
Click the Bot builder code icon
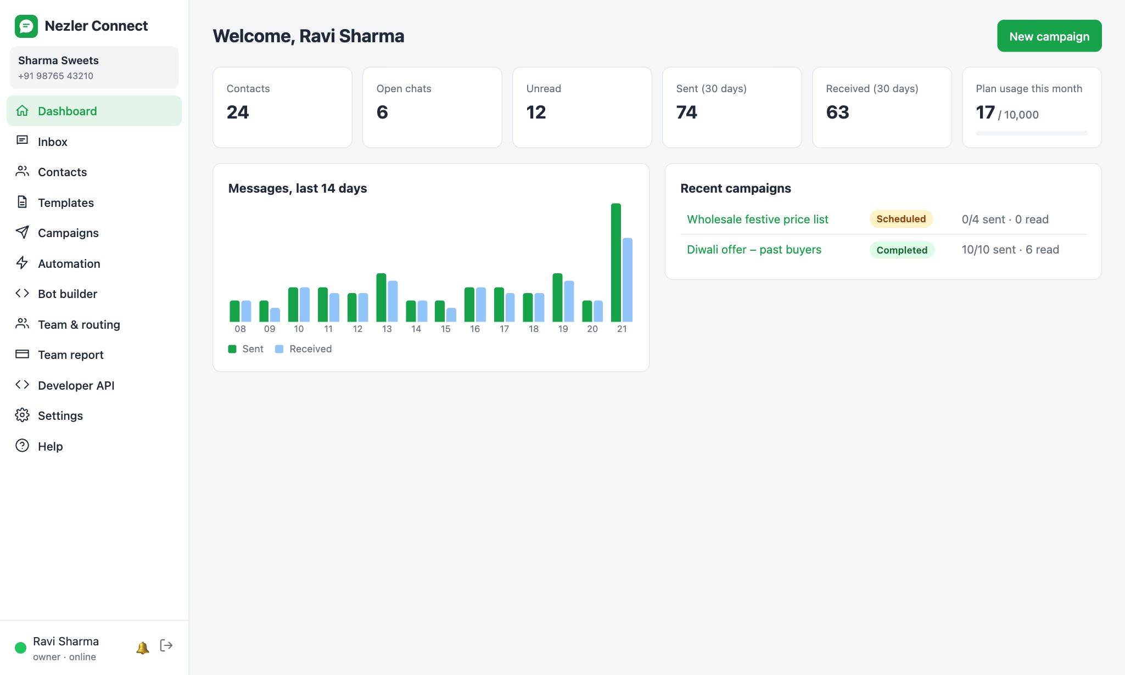[22, 294]
